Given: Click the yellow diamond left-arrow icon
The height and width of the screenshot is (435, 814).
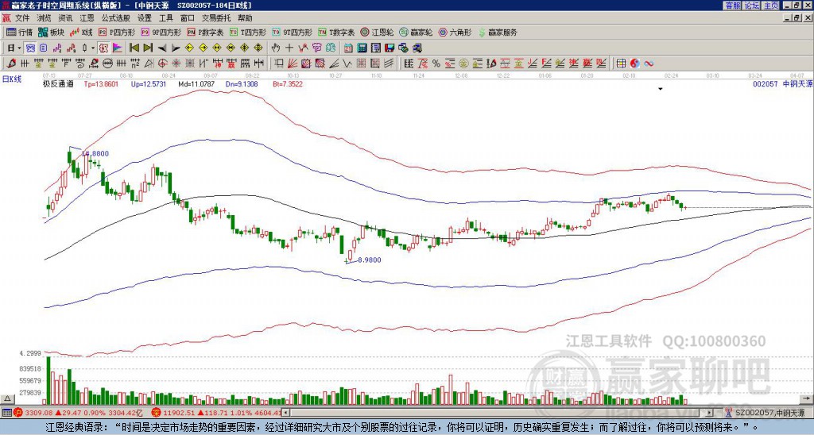Looking at the screenshot, I should click(189, 48).
